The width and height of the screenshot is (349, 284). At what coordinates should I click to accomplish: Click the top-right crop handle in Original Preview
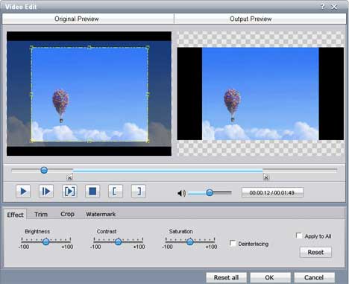[x=148, y=47]
